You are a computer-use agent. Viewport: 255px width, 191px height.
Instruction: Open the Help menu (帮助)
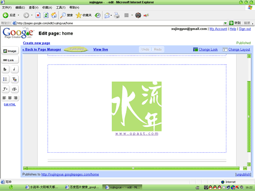tap(74, 8)
